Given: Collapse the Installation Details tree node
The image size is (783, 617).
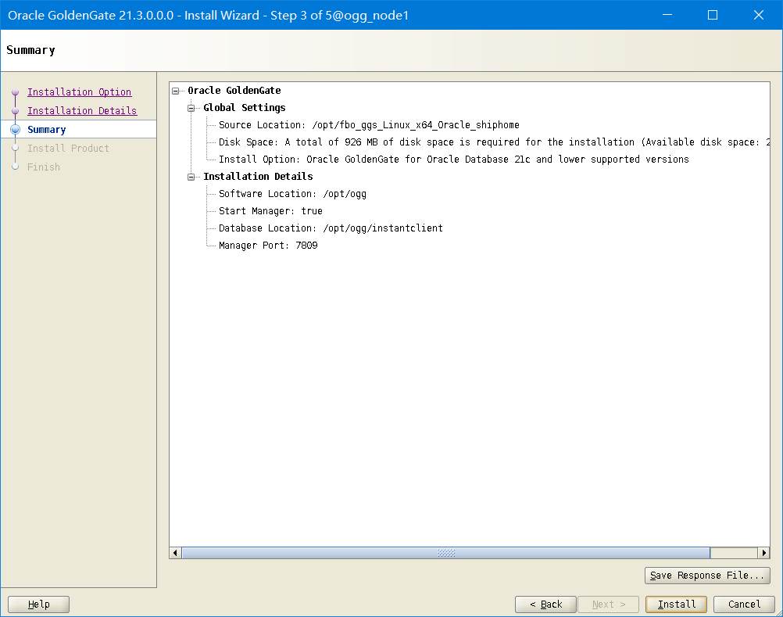Looking at the screenshot, I should pyautogui.click(x=191, y=177).
